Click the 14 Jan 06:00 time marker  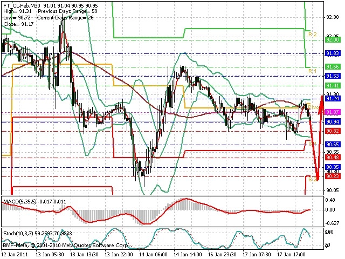coord(153,254)
